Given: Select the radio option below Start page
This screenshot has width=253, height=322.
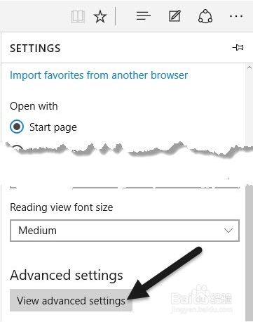Looking at the screenshot, I should coord(18,148).
